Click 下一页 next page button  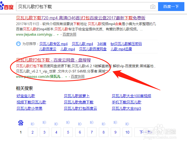(x=146, y=132)
